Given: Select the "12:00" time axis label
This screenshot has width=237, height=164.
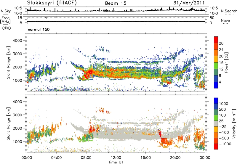Looking at the screenshot, I should (x=116, y=158).
